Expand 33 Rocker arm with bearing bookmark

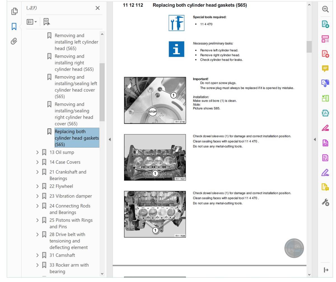(x=38, y=265)
